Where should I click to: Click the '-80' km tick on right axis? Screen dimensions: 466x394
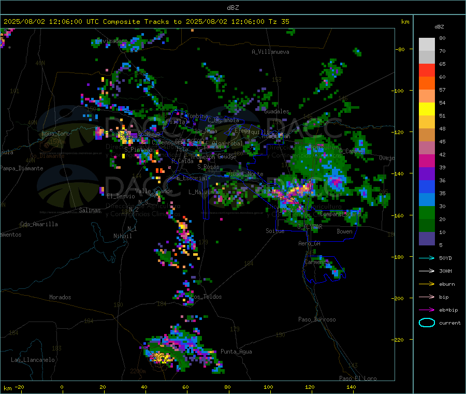coord(400,49)
